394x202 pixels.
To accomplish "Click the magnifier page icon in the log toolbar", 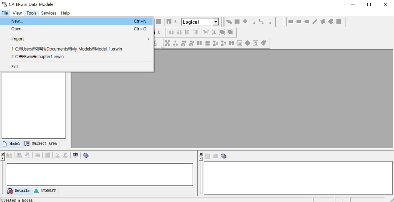I will click(47, 156).
